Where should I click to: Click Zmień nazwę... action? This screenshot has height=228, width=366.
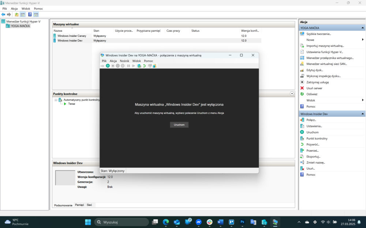point(315,163)
